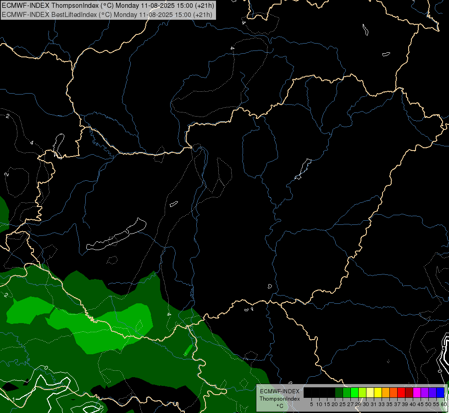Select the dark green 20–25 legend swatch
The image size is (449, 413).
pos(339,392)
